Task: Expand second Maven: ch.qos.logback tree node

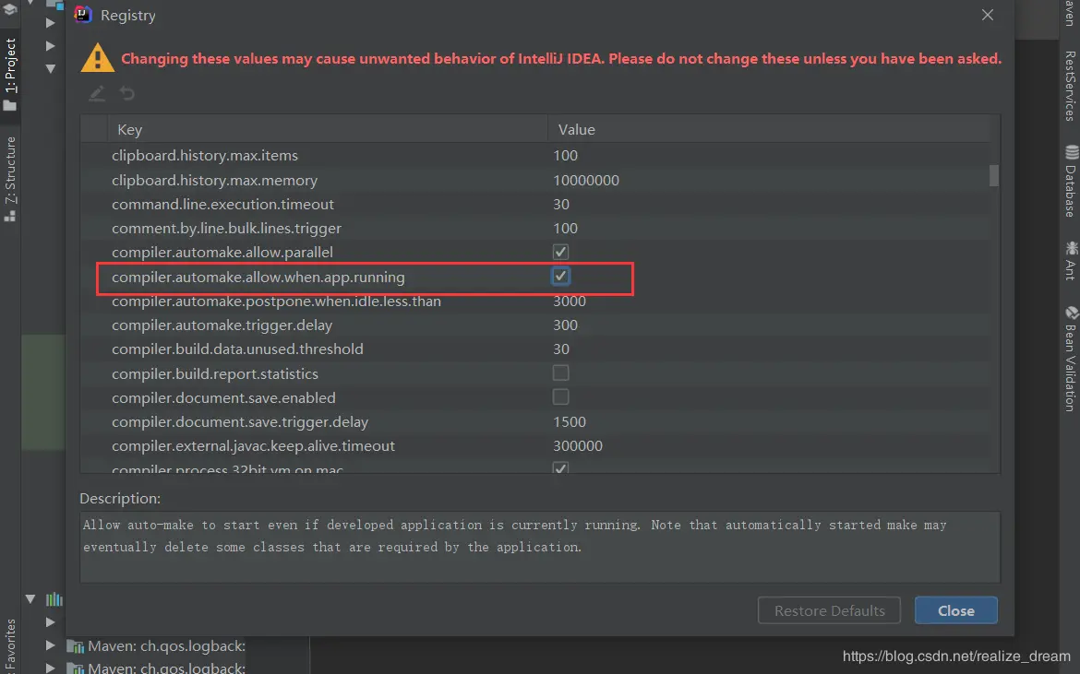Action: tap(50, 668)
